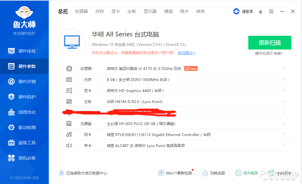Click the 网卡 network icon

[x=69, y=134]
